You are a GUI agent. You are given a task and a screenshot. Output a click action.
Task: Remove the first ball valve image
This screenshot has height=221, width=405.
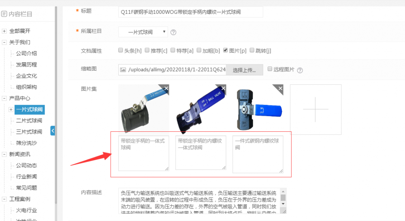166,88
